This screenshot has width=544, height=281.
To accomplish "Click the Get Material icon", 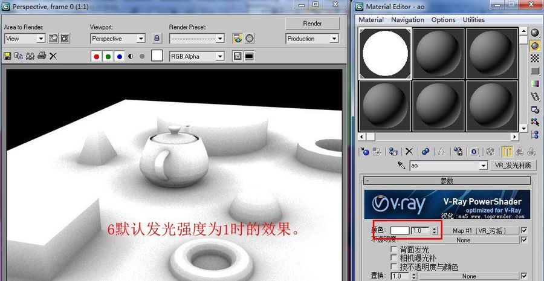I will pyautogui.click(x=364, y=151).
